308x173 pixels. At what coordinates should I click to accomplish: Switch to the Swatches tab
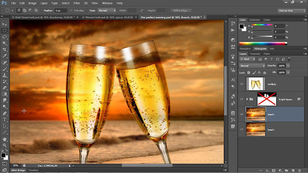[255, 20]
